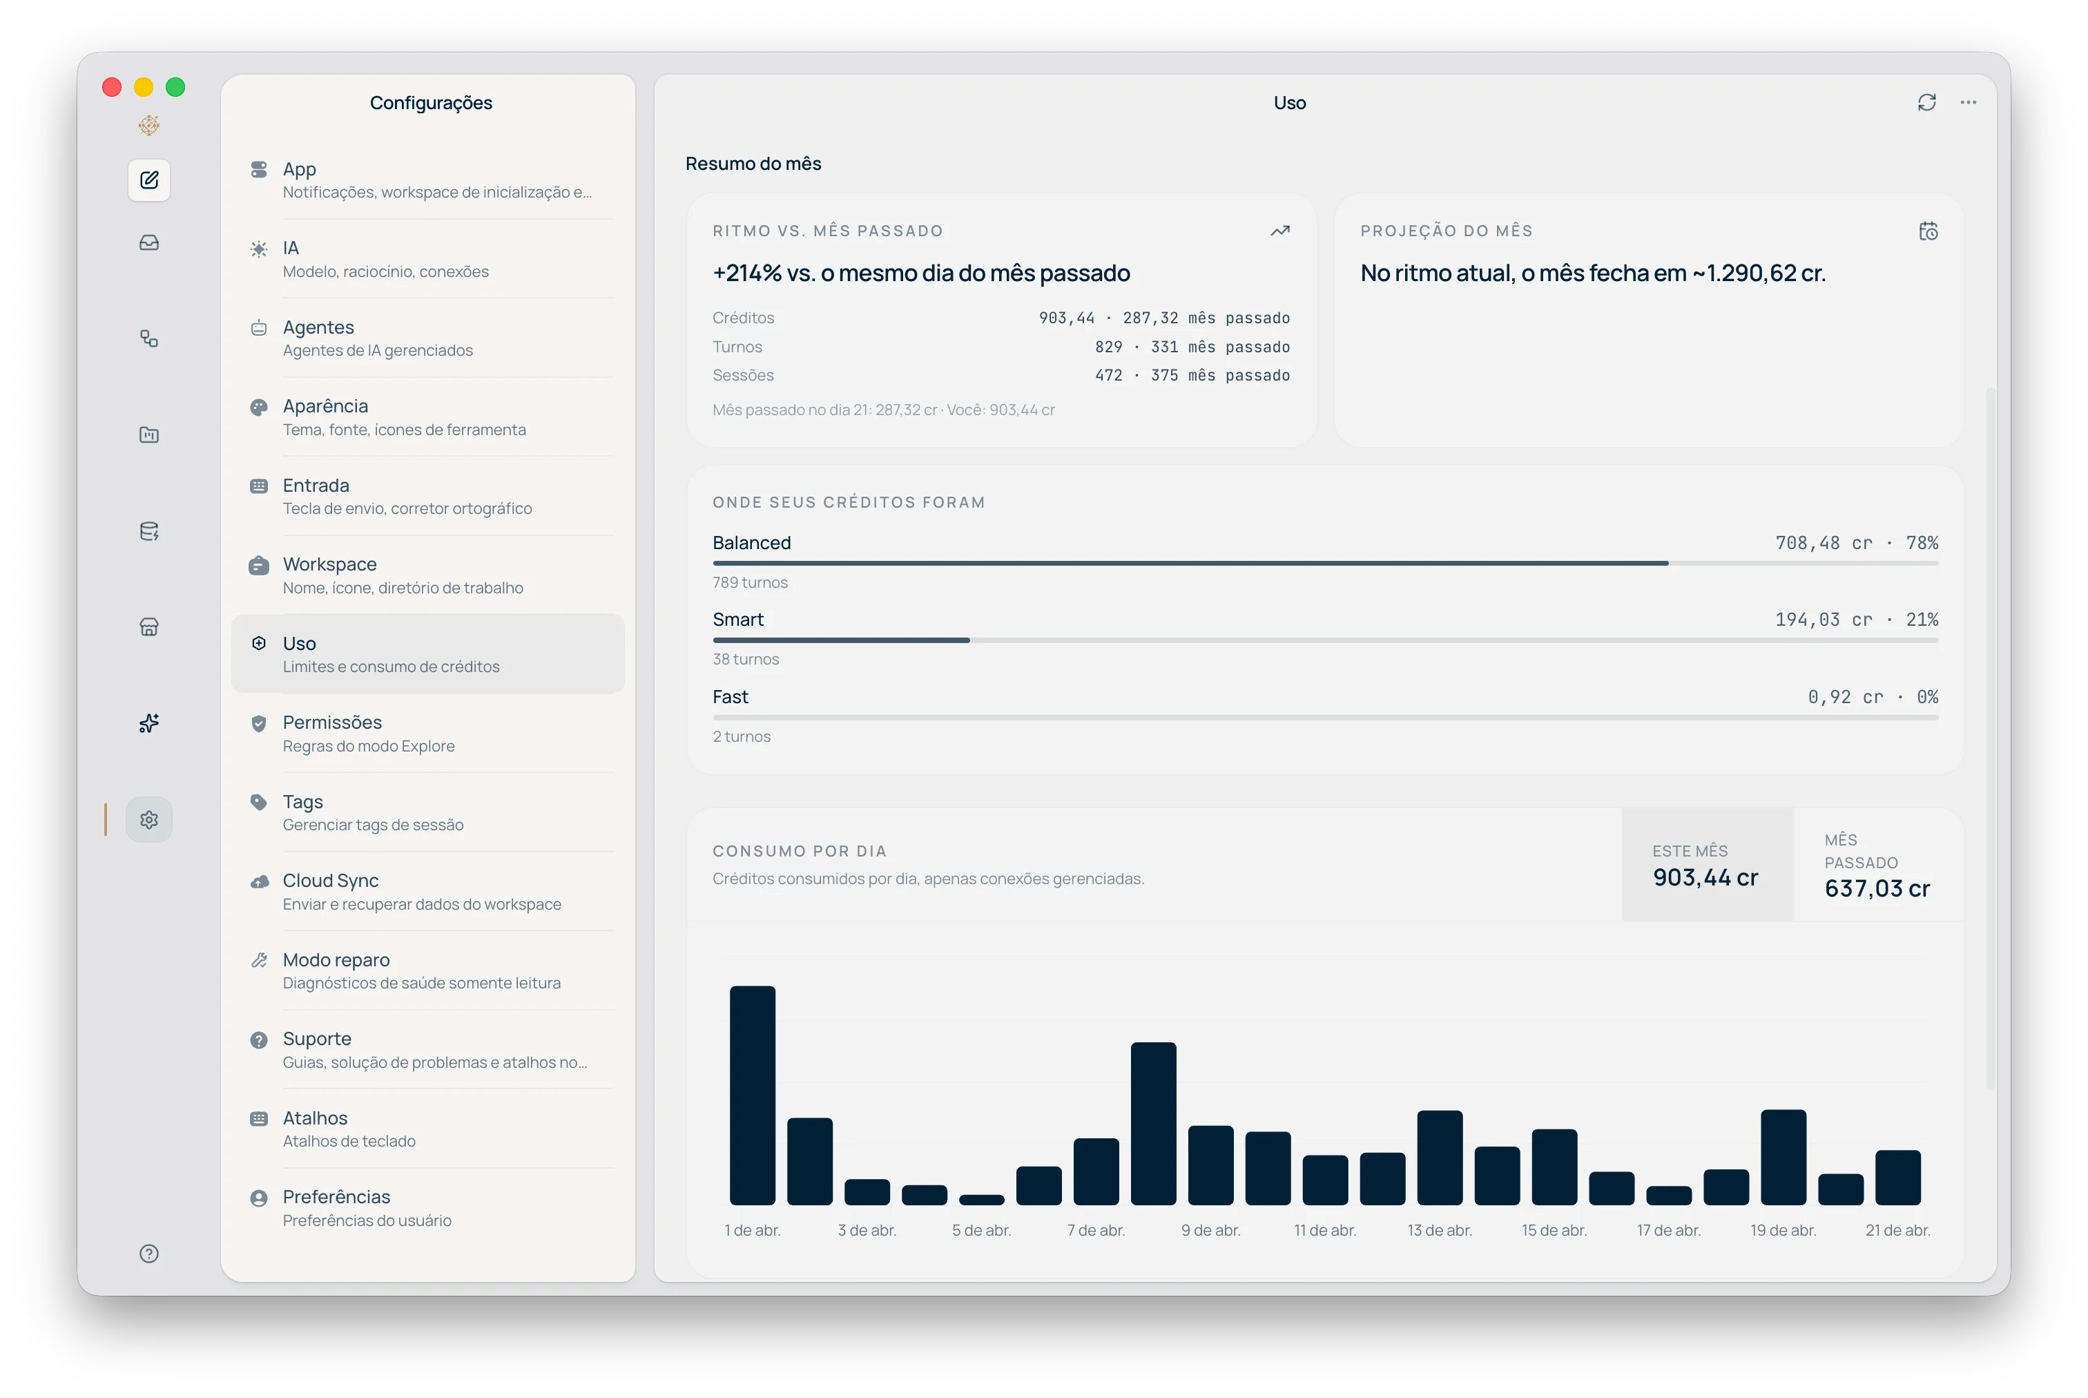Click the '+214% vs. o mesmo dia' headline
The width and height of the screenshot is (2088, 1398).
tap(920, 273)
